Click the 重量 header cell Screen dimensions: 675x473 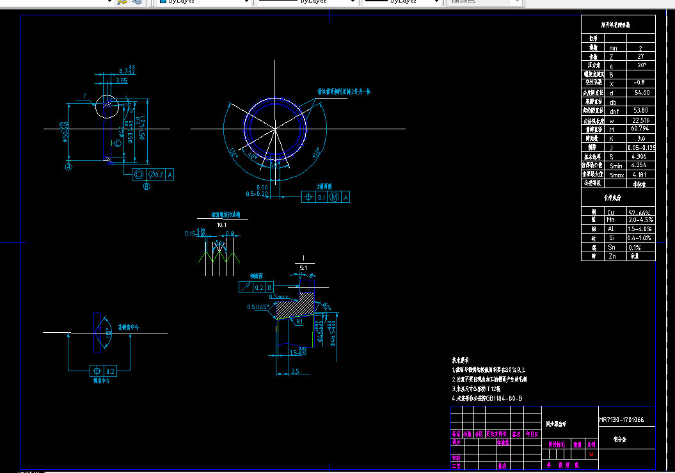tap(577, 444)
